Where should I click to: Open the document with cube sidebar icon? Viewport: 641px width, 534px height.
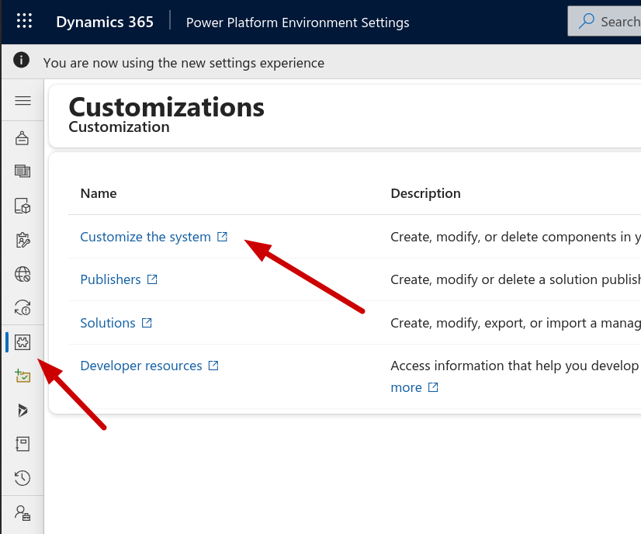[x=23, y=206]
